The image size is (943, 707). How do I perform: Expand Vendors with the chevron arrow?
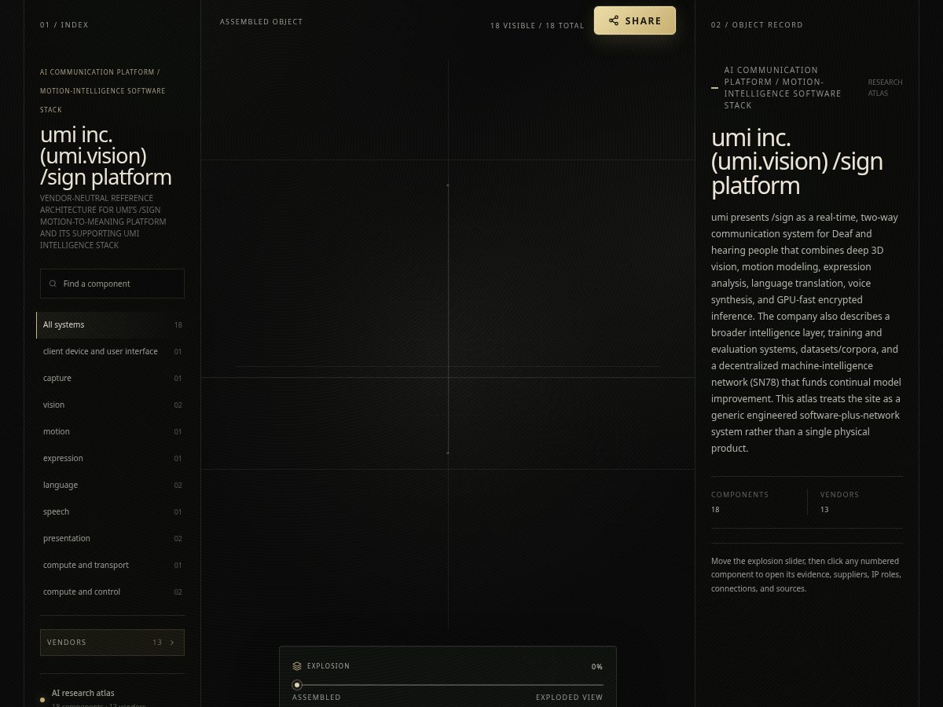tap(172, 643)
